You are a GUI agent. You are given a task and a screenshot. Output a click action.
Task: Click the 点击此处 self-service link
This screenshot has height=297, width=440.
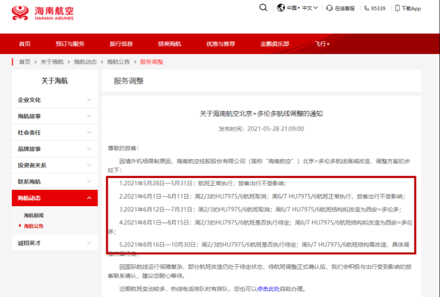tap(268, 289)
